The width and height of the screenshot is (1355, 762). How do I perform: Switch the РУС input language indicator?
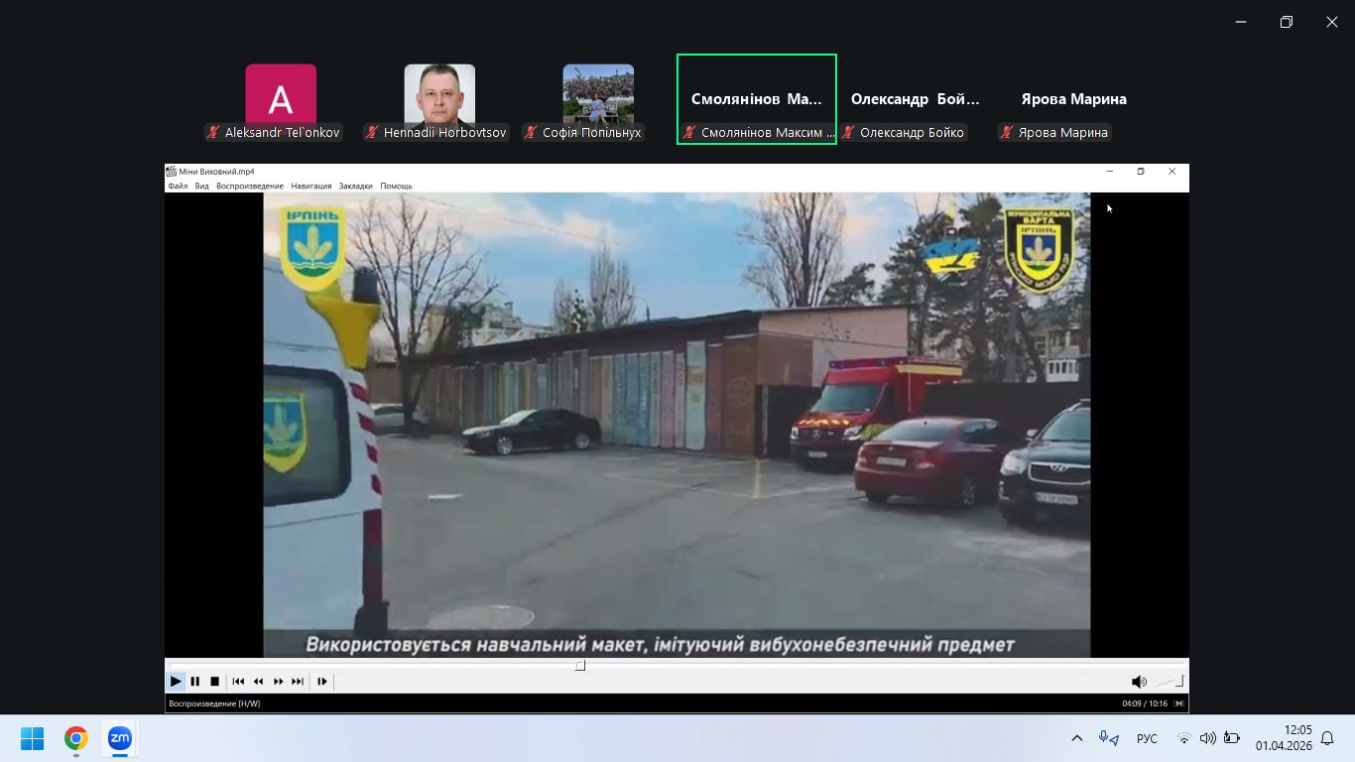[x=1147, y=738]
